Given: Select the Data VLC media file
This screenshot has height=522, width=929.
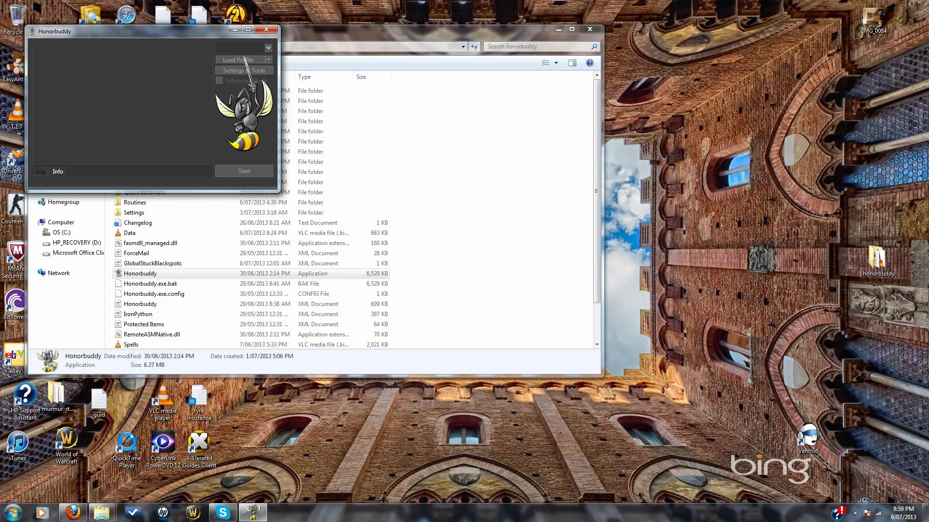Looking at the screenshot, I should click(x=251, y=233).
